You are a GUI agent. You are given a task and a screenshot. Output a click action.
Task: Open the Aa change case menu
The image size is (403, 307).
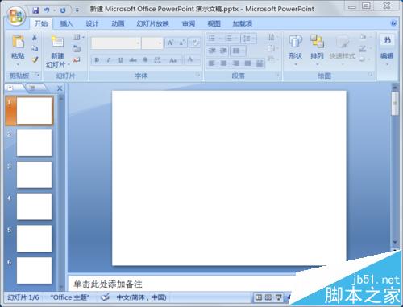(x=173, y=60)
